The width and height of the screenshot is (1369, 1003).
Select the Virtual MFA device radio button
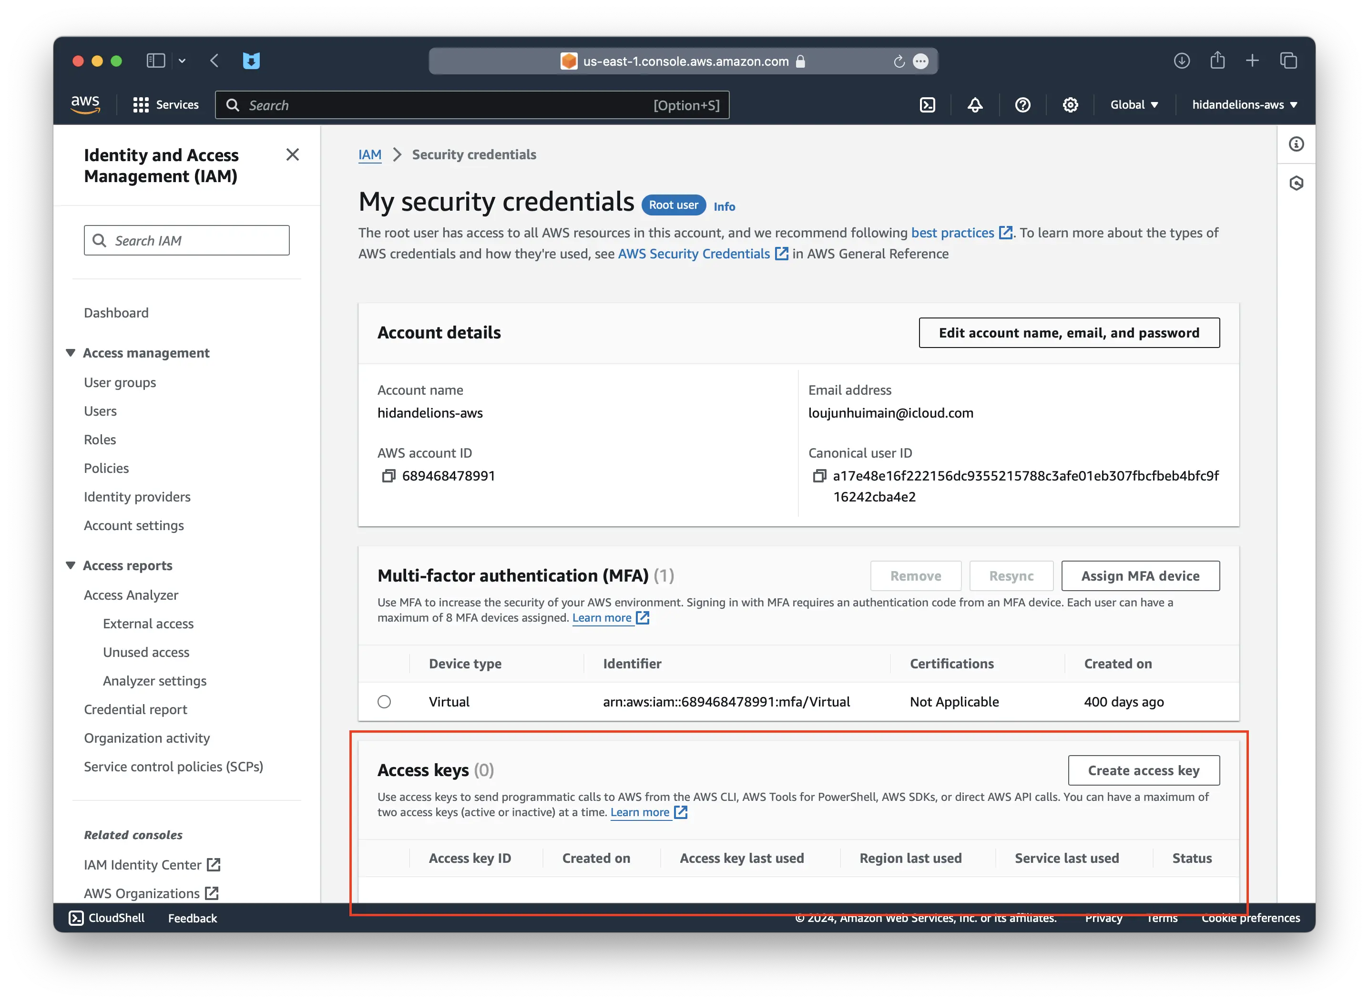pyautogui.click(x=384, y=701)
